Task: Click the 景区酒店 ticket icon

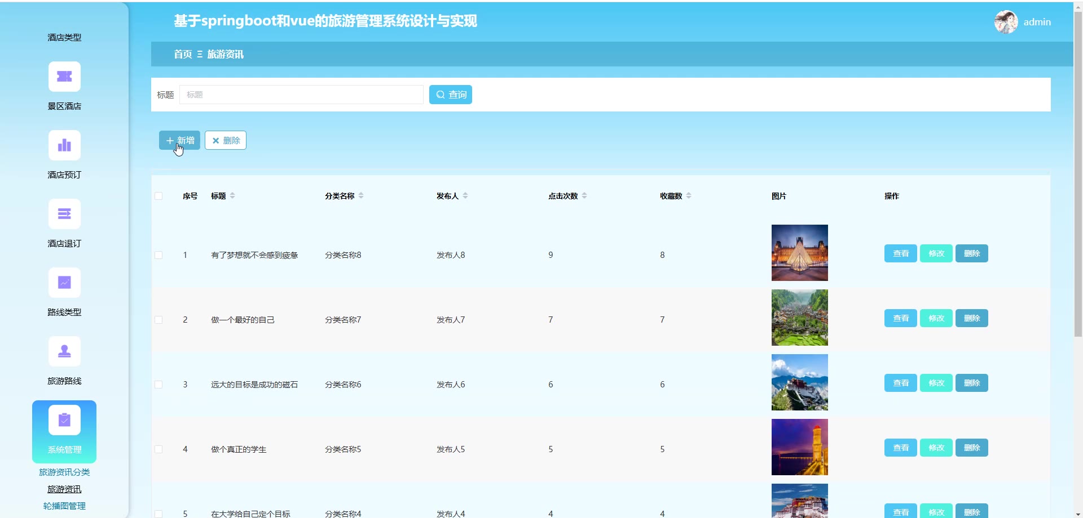Action: pos(64,77)
